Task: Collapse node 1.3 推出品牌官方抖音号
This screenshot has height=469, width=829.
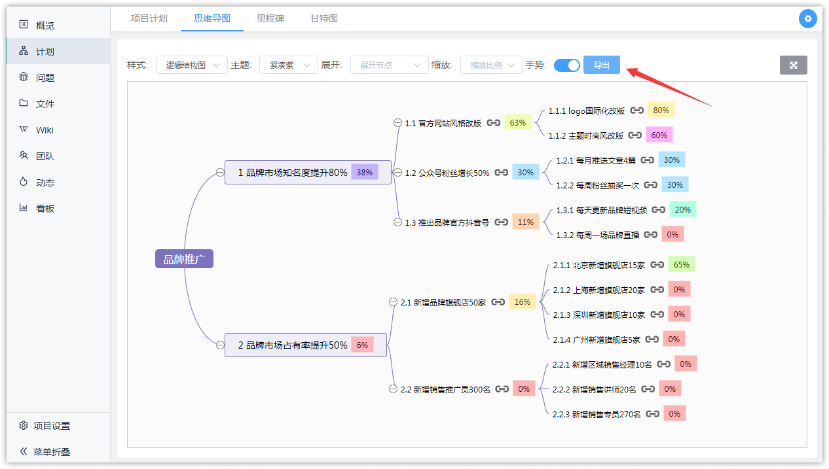Action: click(397, 222)
